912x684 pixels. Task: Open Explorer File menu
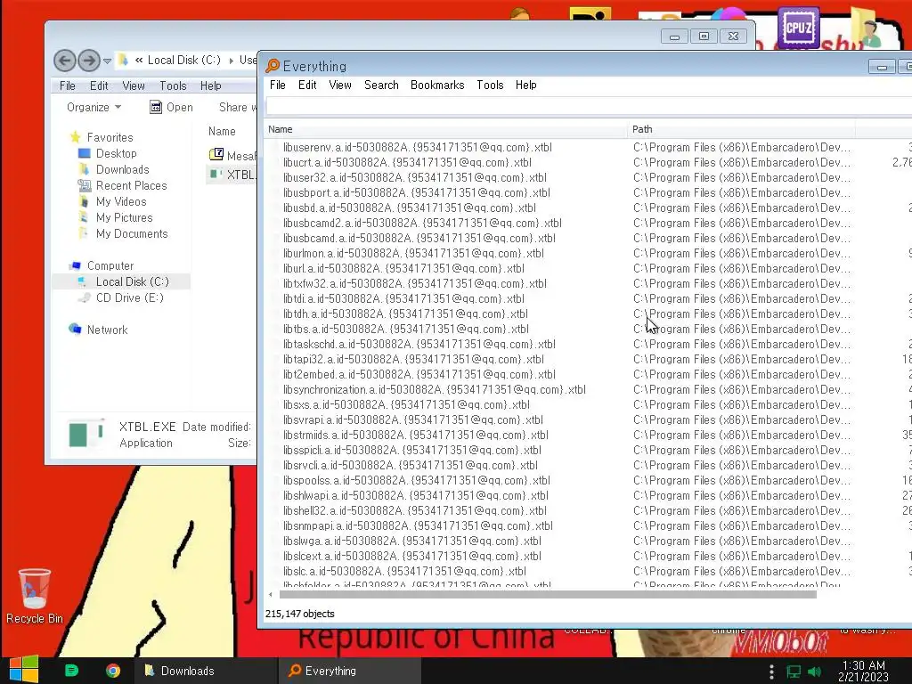(x=68, y=85)
